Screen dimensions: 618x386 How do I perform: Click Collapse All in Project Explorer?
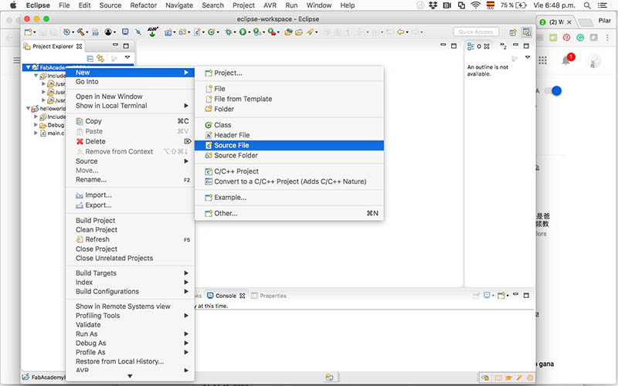90,59
